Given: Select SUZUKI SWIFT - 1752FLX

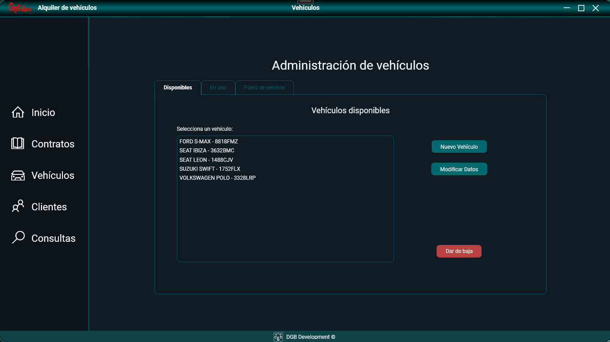Looking at the screenshot, I should coord(209,169).
